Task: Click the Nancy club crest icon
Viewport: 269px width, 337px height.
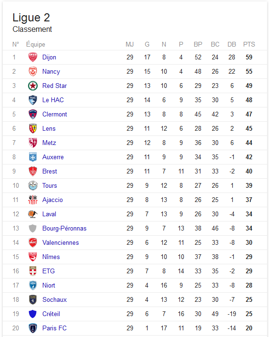Action: (x=33, y=71)
